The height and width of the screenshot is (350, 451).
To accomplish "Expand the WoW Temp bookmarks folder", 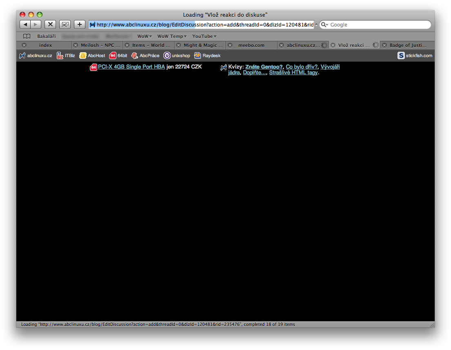I will click(x=172, y=36).
